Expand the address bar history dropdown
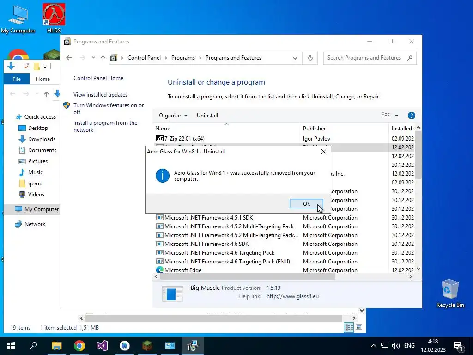Screen dimensions: 473x355 pos(295,58)
